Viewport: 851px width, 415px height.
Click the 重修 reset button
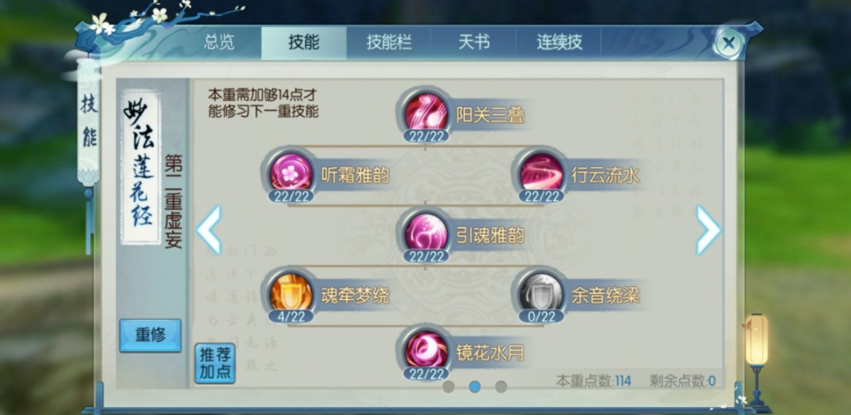pos(151,335)
